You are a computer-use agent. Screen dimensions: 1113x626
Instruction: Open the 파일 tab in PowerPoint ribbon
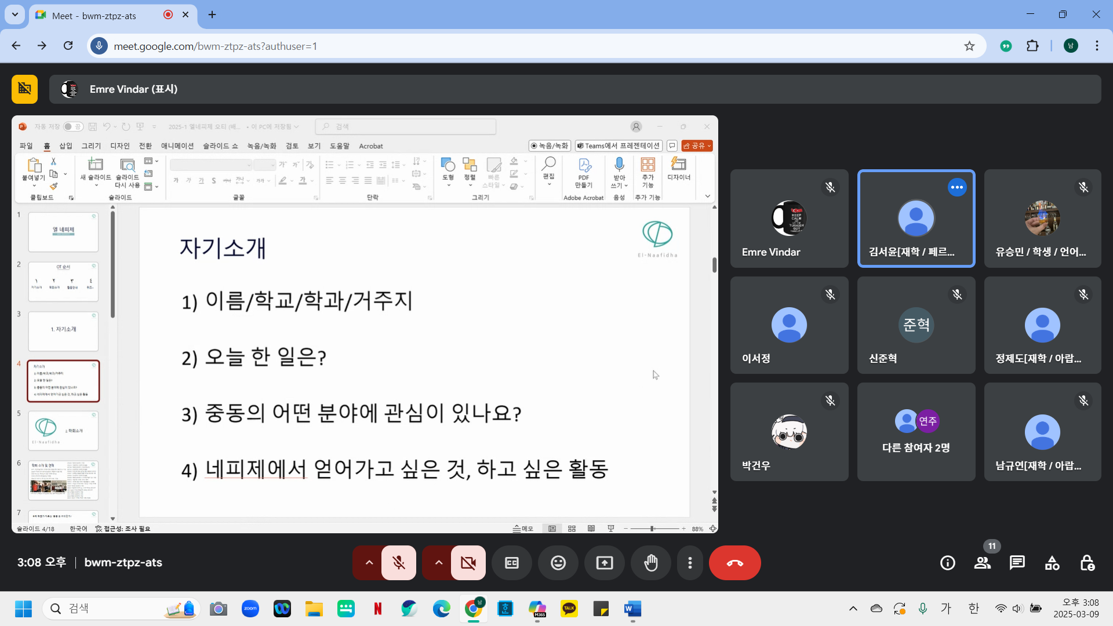26,146
